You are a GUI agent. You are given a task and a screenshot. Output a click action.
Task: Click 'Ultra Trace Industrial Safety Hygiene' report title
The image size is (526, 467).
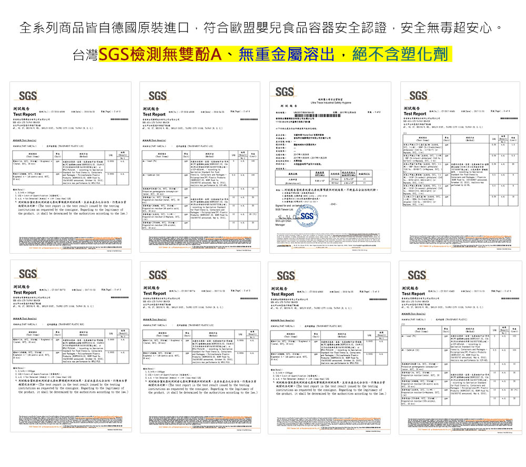coord(331,102)
